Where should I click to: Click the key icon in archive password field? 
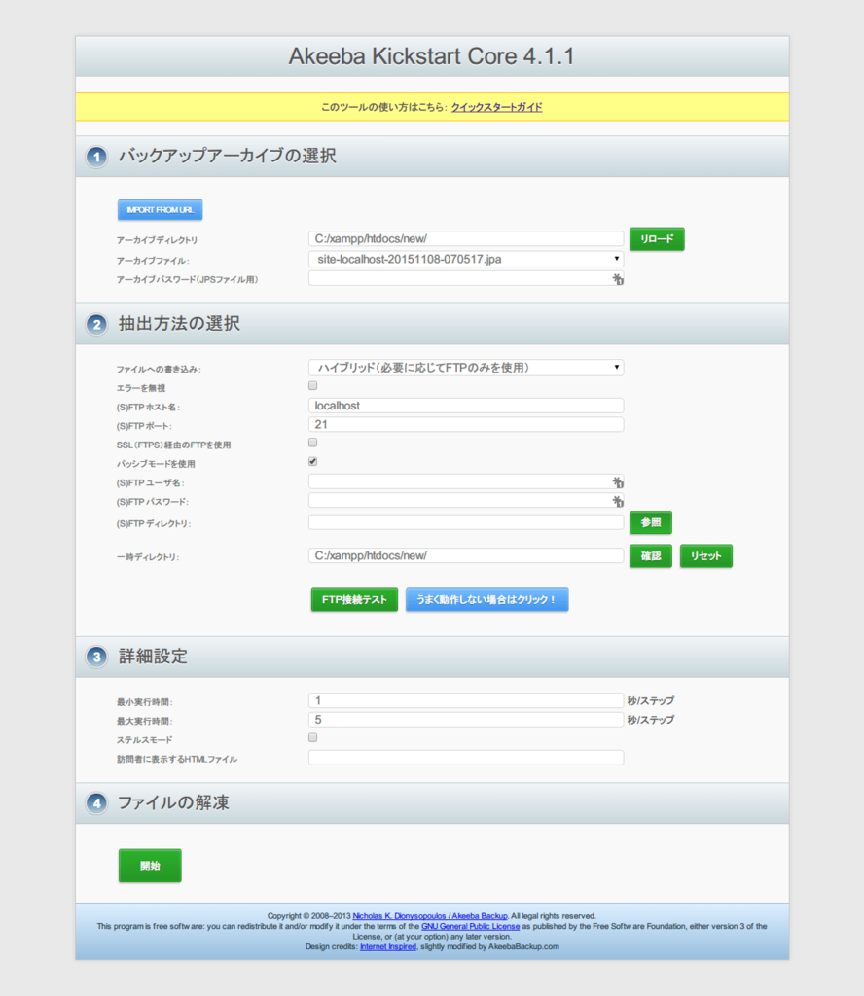click(618, 280)
